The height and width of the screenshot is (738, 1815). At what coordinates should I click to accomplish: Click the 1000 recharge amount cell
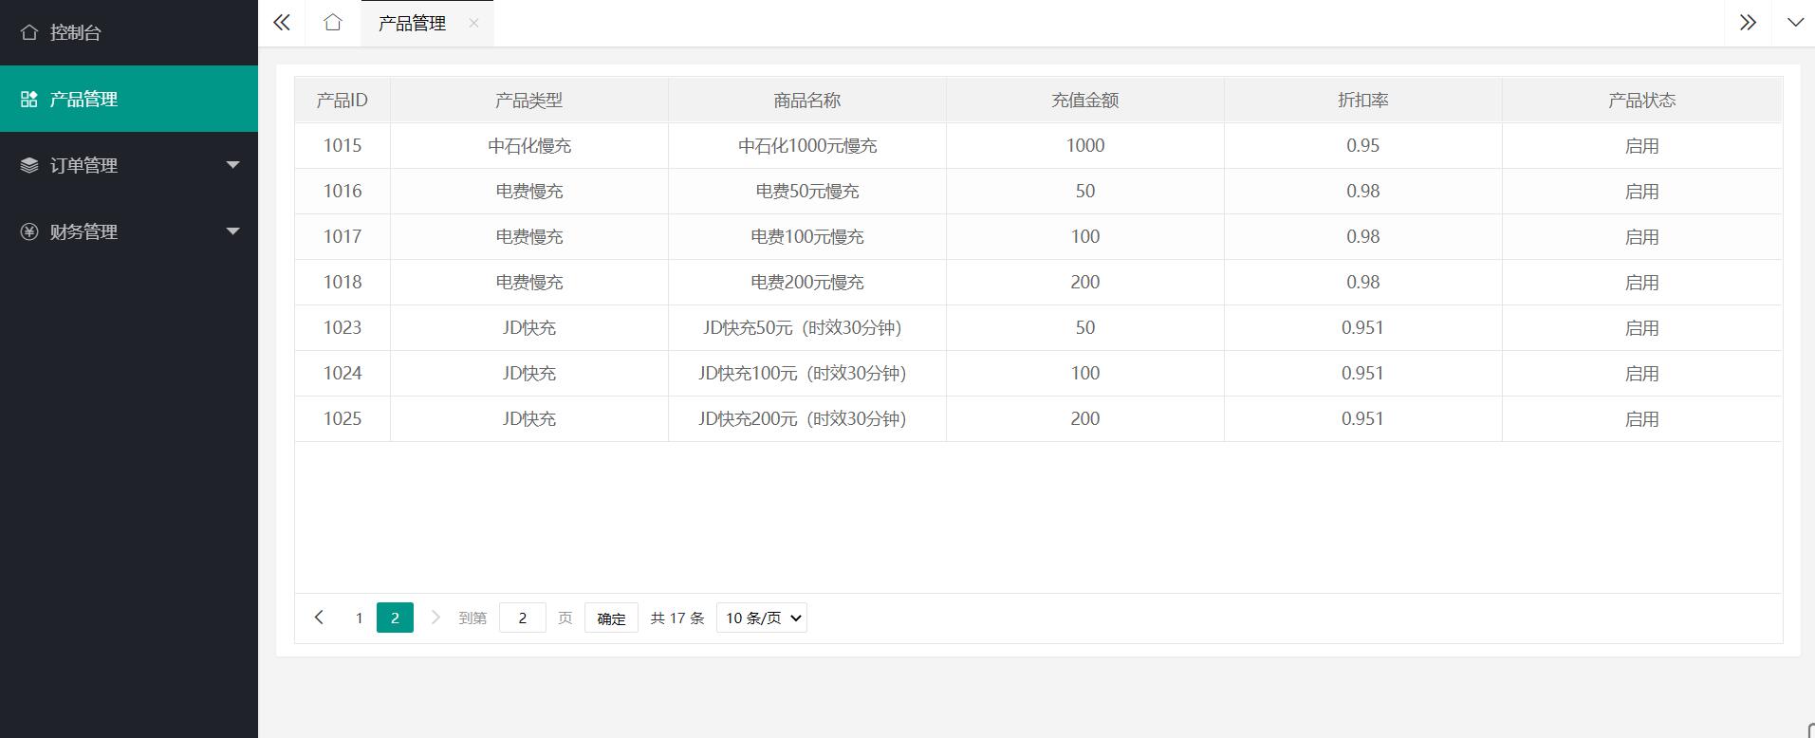tap(1085, 145)
